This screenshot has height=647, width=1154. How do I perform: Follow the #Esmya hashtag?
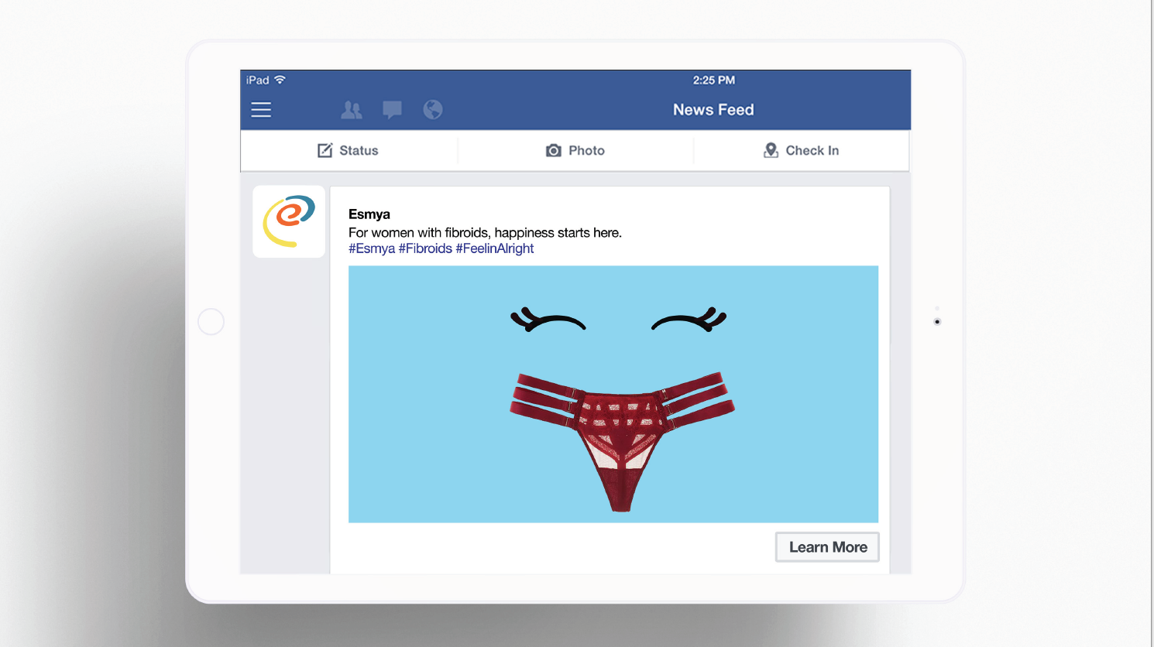pos(372,248)
